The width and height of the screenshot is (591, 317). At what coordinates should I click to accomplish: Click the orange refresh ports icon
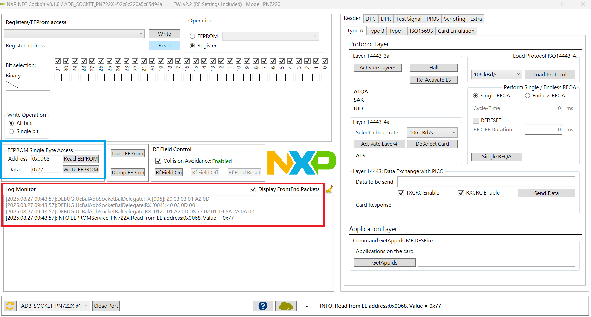click(10, 306)
